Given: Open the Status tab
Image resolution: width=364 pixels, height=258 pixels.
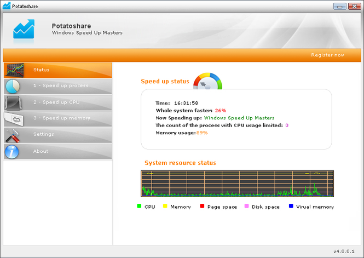Looking at the screenshot, I should 58,70.
